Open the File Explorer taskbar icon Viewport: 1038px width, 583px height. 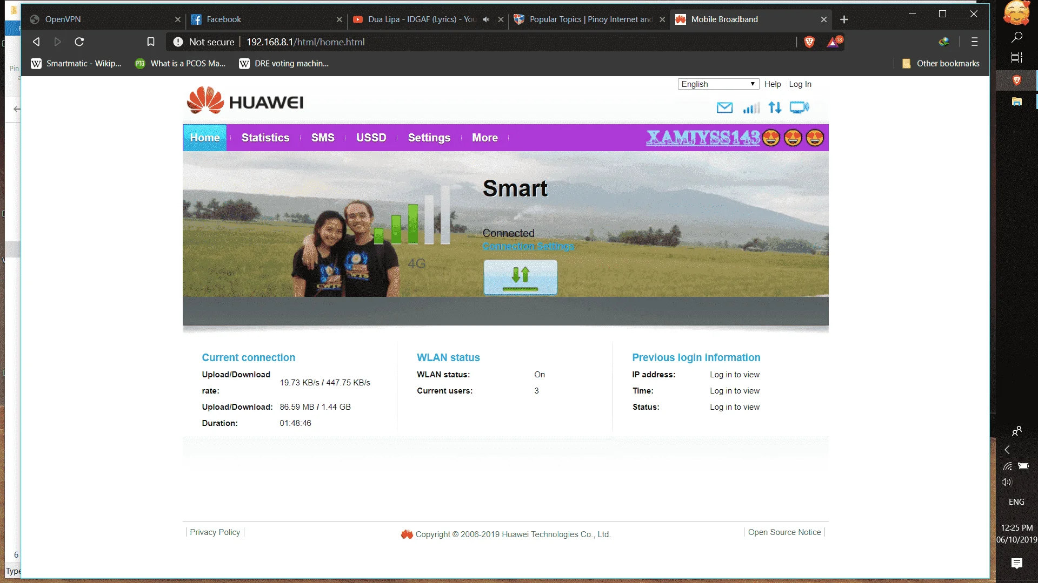point(1016,101)
